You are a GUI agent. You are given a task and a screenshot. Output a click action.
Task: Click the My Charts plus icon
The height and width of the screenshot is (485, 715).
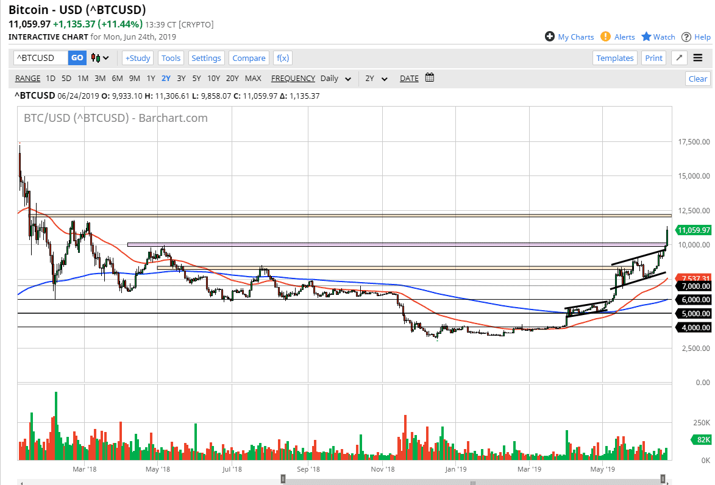click(550, 37)
